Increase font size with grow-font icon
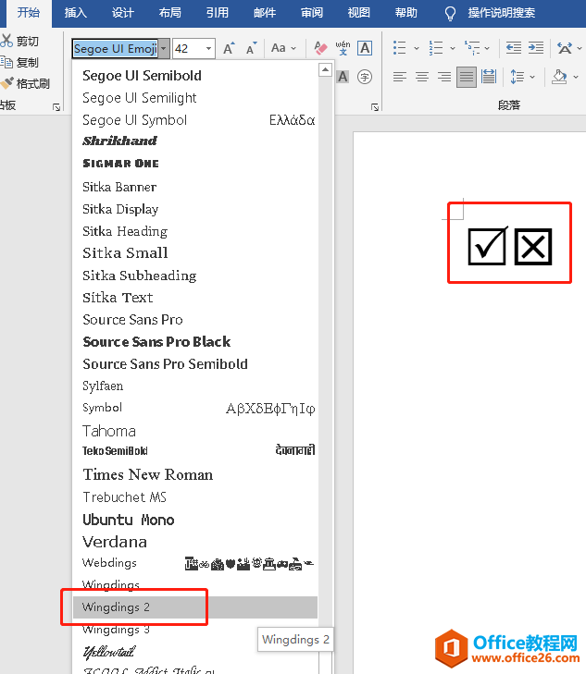Image resolution: width=586 pixels, height=674 pixels. [x=229, y=48]
